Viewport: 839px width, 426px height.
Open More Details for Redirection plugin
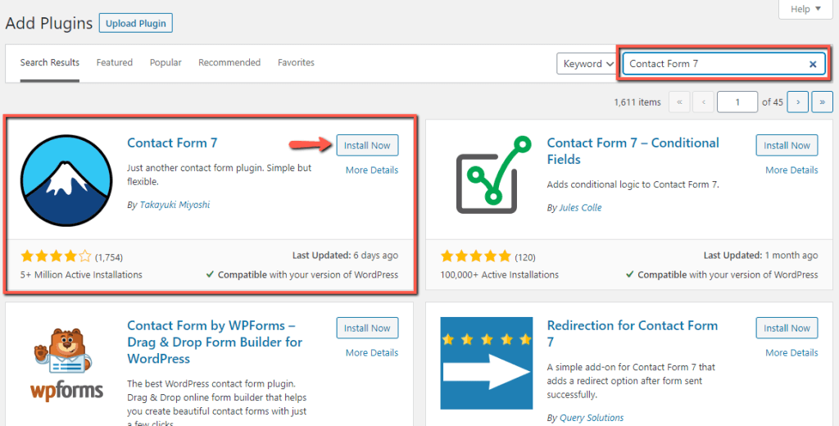pos(791,353)
